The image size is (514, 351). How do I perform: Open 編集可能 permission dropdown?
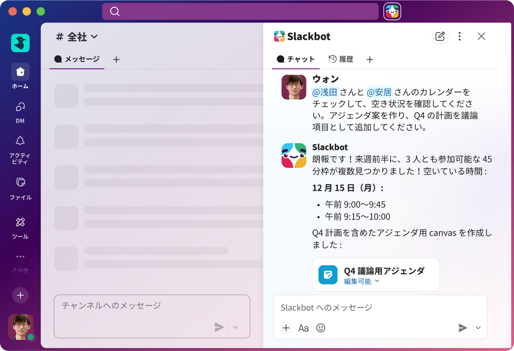click(x=362, y=281)
